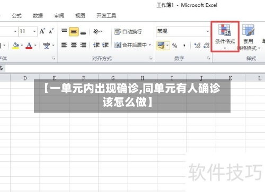Open the 公式 ribbon tab
The width and height of the screenshot is (265, 192).
pyautogui.click(x=17, y=16)
